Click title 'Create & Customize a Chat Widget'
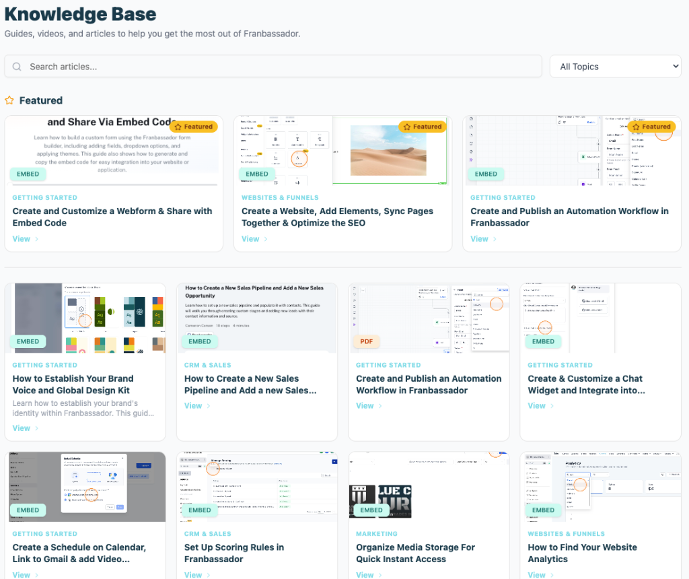The height and width of the screenshot is (579, 689). [587, 384]
